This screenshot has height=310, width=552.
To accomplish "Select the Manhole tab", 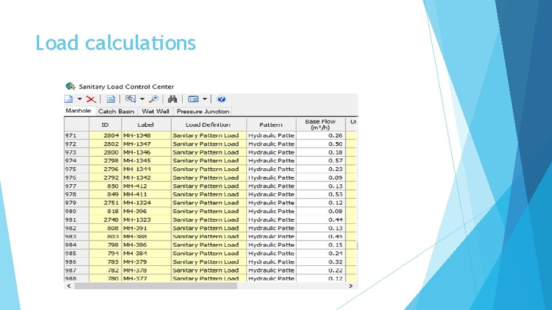I will click(x=78, y=111).
